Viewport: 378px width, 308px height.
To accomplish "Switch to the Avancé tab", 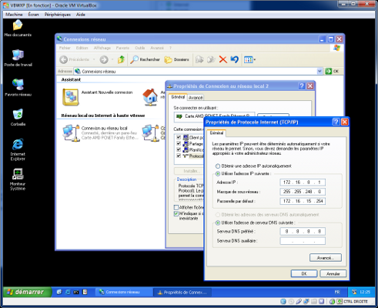I will pos(196,98).
